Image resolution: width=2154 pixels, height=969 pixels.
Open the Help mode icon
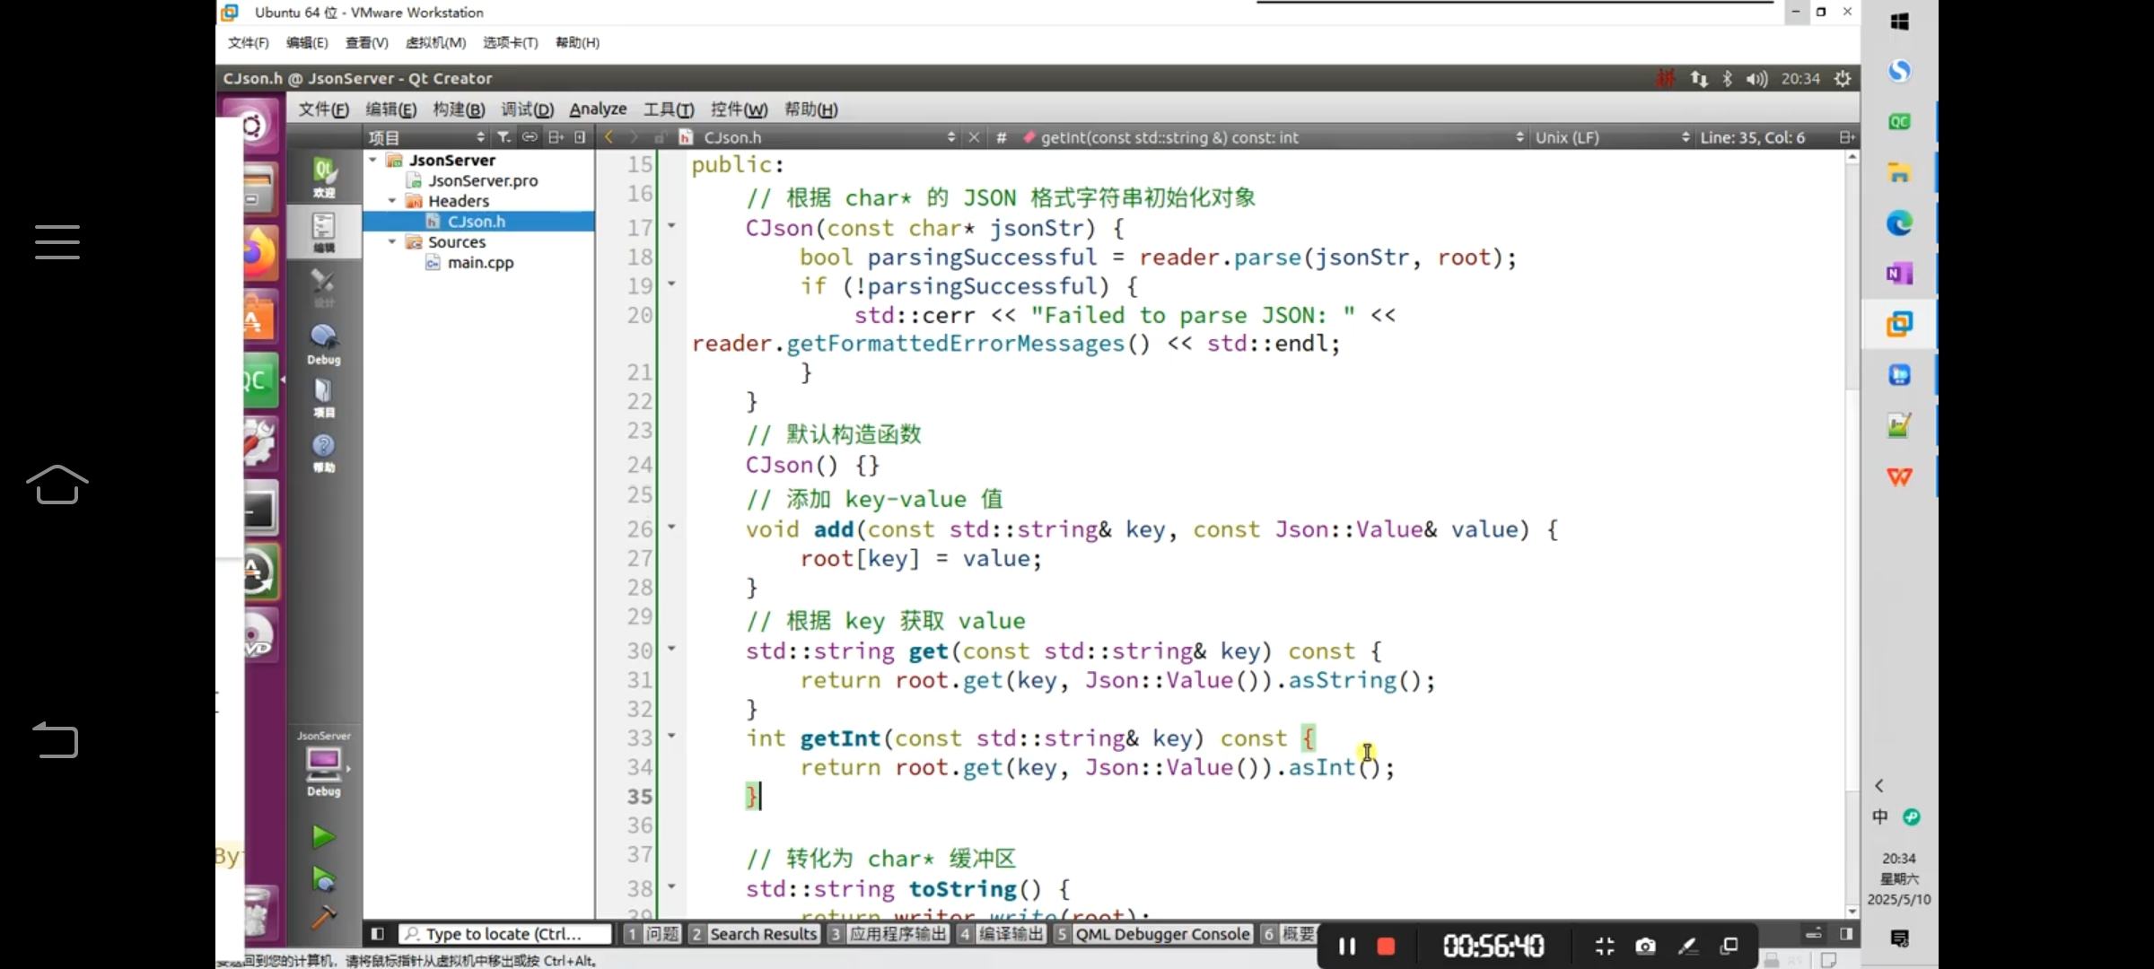point(324,451)
